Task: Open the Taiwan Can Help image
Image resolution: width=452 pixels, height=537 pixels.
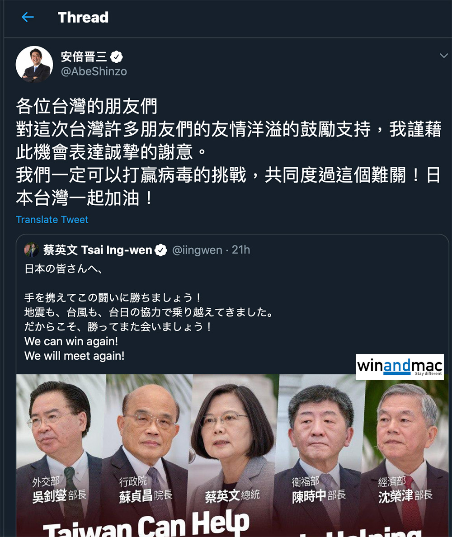Action: pyautogui.click(x=232, y=456)
